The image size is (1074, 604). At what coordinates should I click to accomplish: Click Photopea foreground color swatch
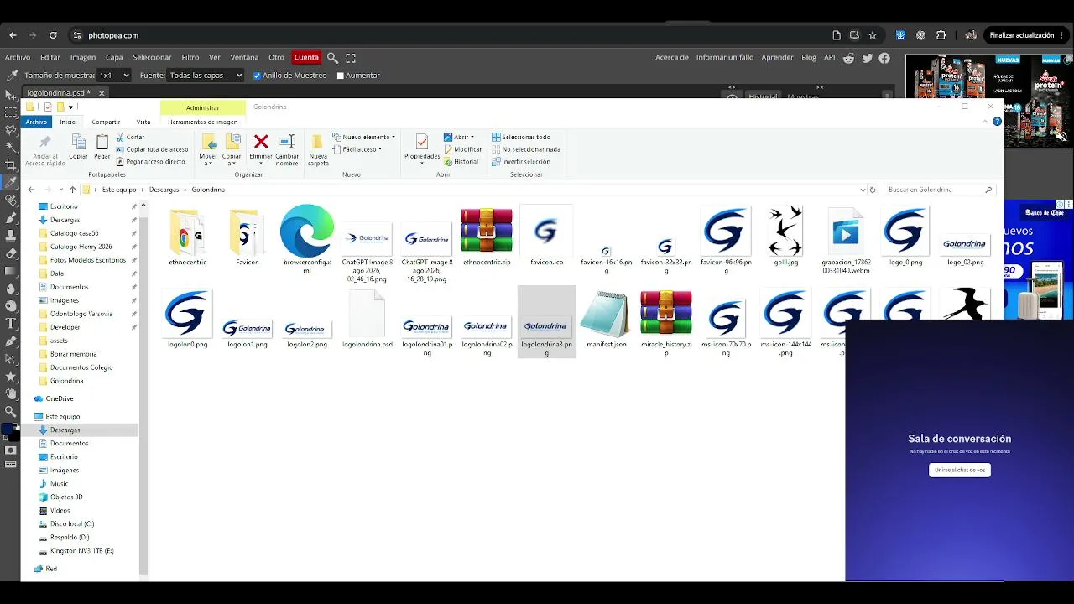[8, 430]
